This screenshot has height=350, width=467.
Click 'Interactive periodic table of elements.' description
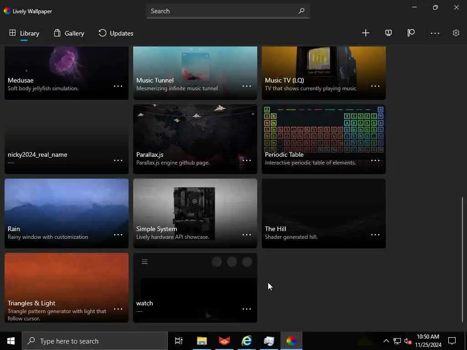pos(310,163)
